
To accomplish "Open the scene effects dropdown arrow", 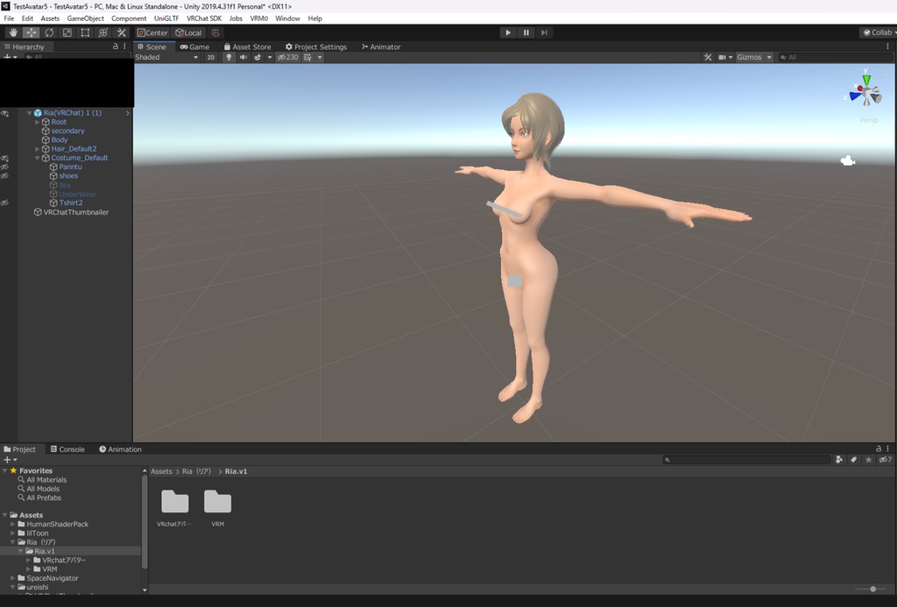I will pos(270,57).
